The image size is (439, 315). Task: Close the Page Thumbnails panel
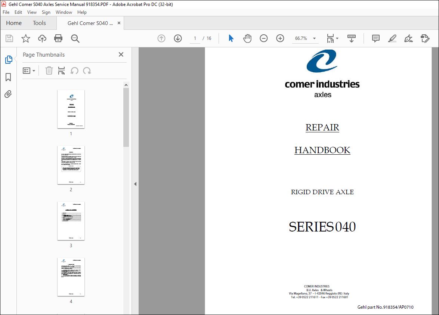pyautogui.click(x=121, y=54)
